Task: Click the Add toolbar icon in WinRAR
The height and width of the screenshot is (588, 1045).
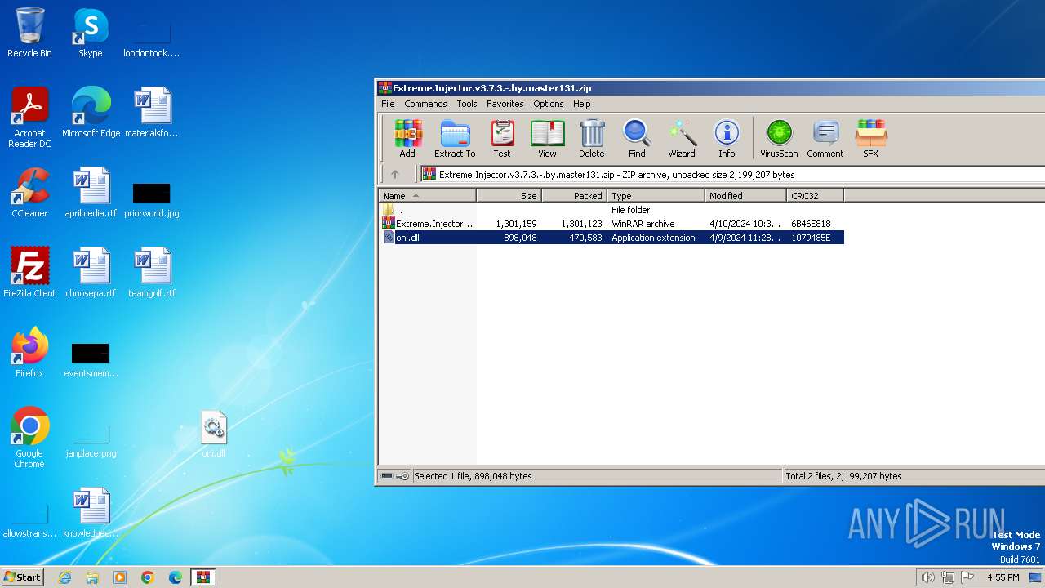Action: click(407, 138)
